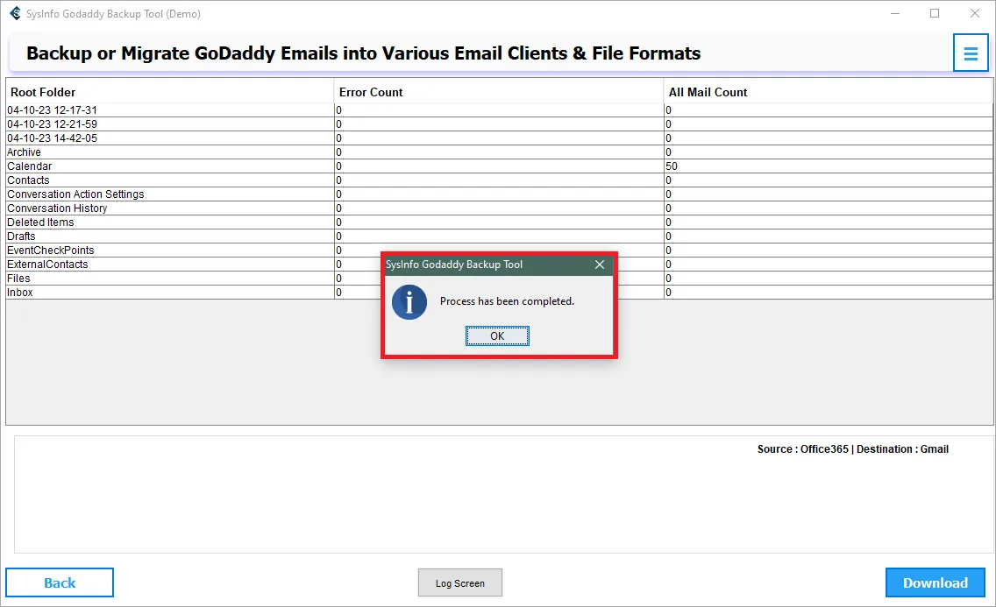Select the Drafts folder row

(x=499, y=236)
